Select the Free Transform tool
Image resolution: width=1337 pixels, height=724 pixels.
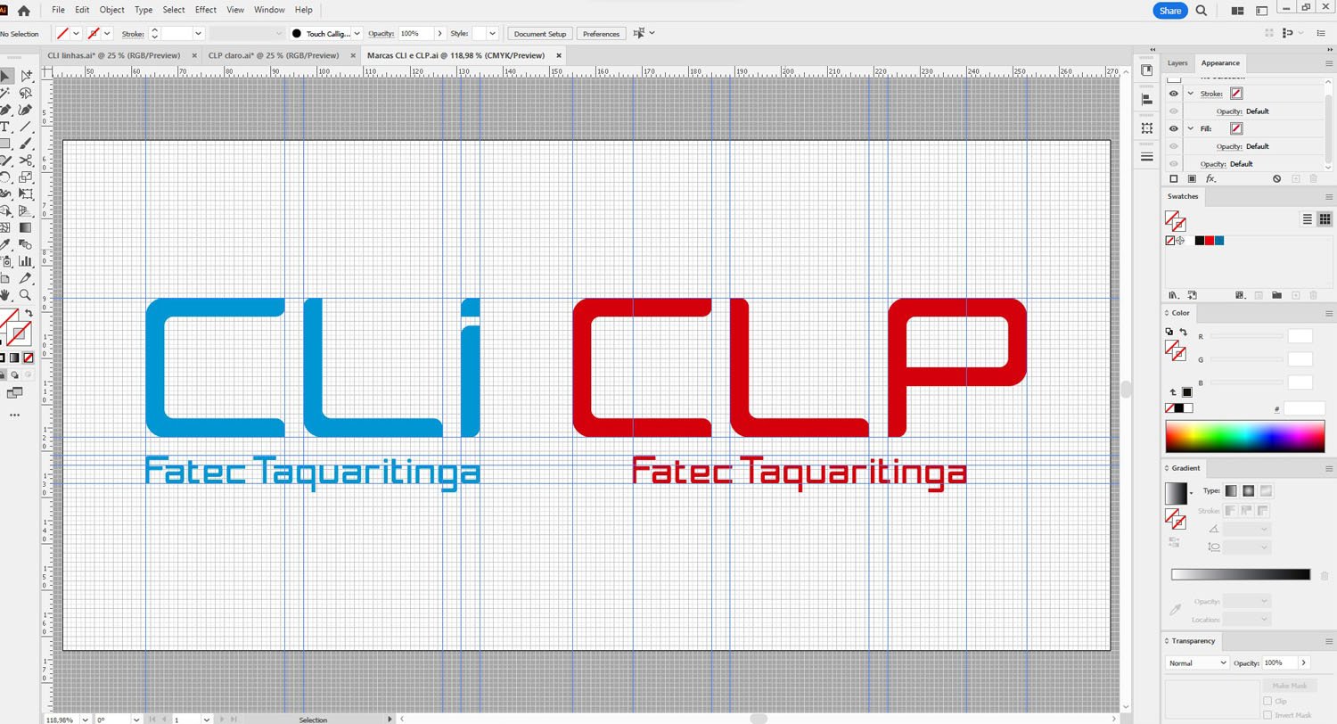(26, 194)
